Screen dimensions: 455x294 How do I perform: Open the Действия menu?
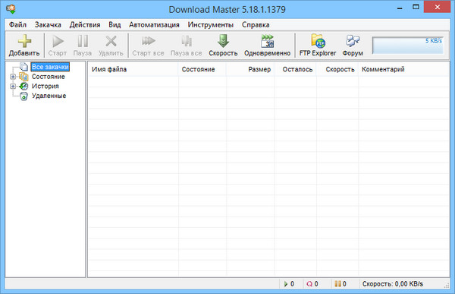pos(85,25)
